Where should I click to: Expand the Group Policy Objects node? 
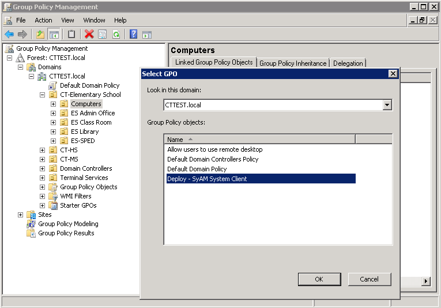point(43,187)
